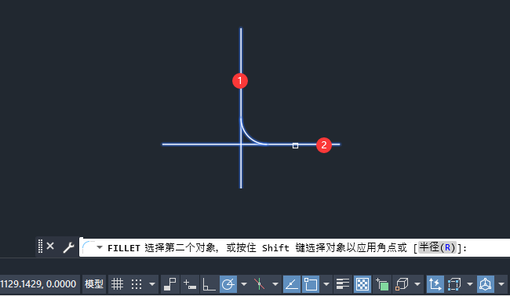Toggle lineweight display icon
510x296 pixels.
click(343, 284)
